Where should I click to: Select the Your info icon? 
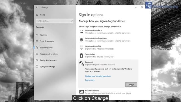tap(37, 35)
